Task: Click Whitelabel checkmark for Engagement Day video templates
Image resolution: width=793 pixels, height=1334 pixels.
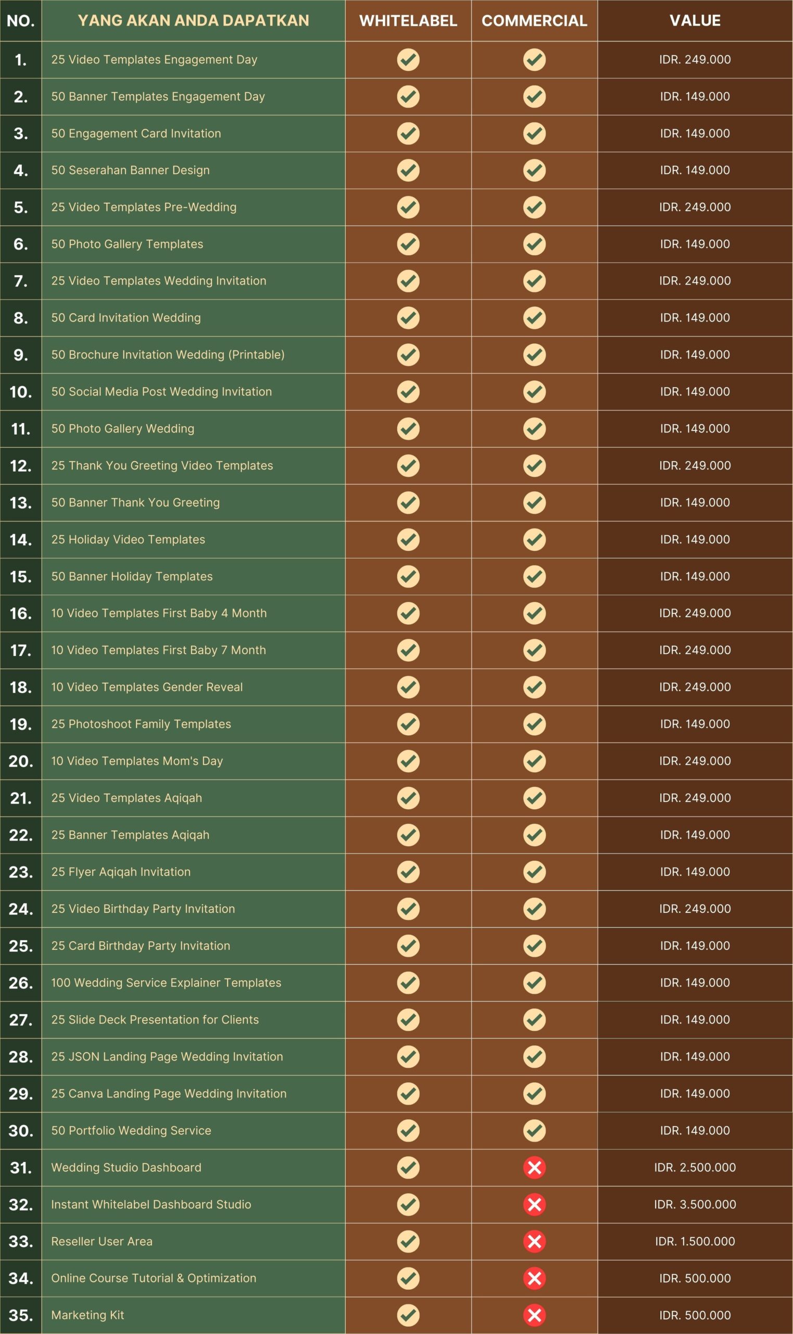Action: click(408, 60)
